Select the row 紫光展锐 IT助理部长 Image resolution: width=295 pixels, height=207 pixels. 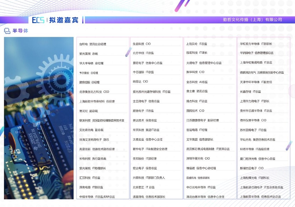pyautogui.click(x=92, y=168)
